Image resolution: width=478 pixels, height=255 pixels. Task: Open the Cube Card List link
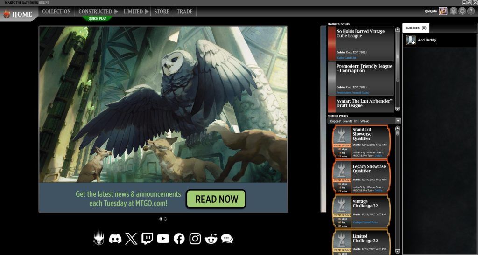pyautogui.click(x=346, y=58)
